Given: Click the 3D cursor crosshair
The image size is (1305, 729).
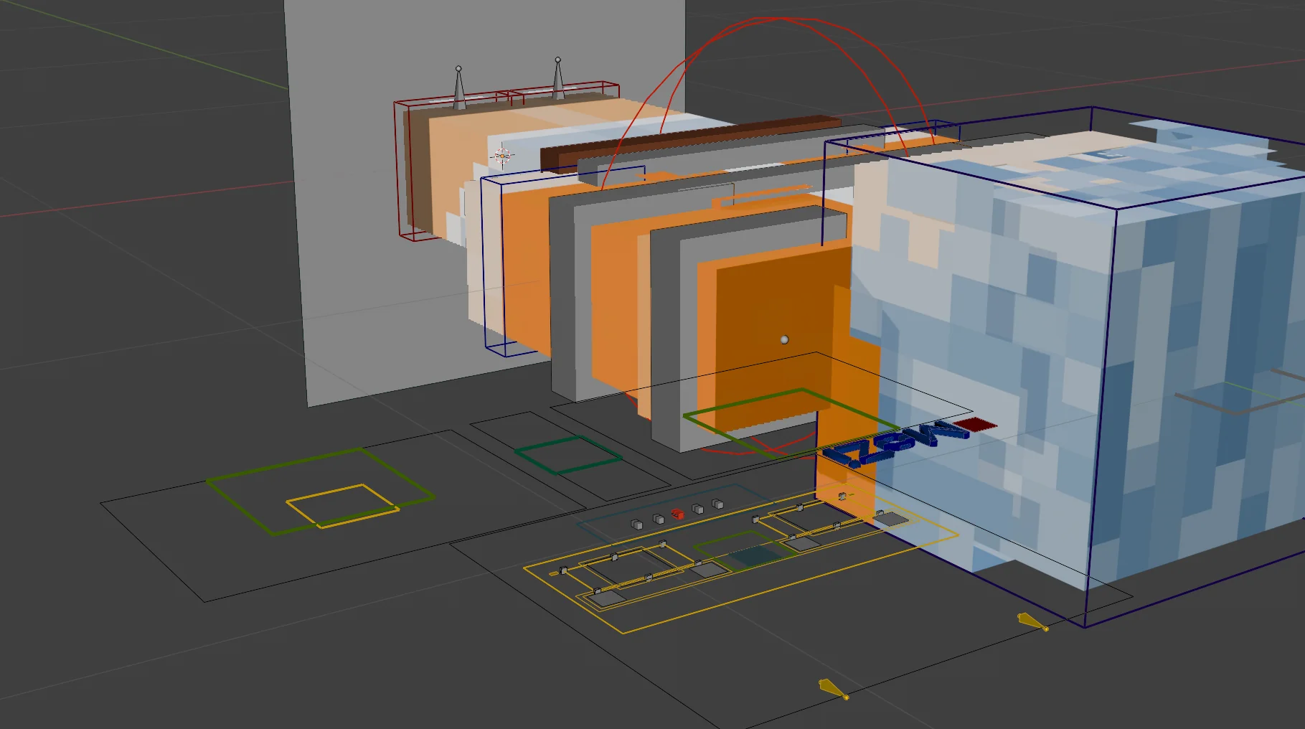Looking at the screenshot, I should tap(502, 155).
